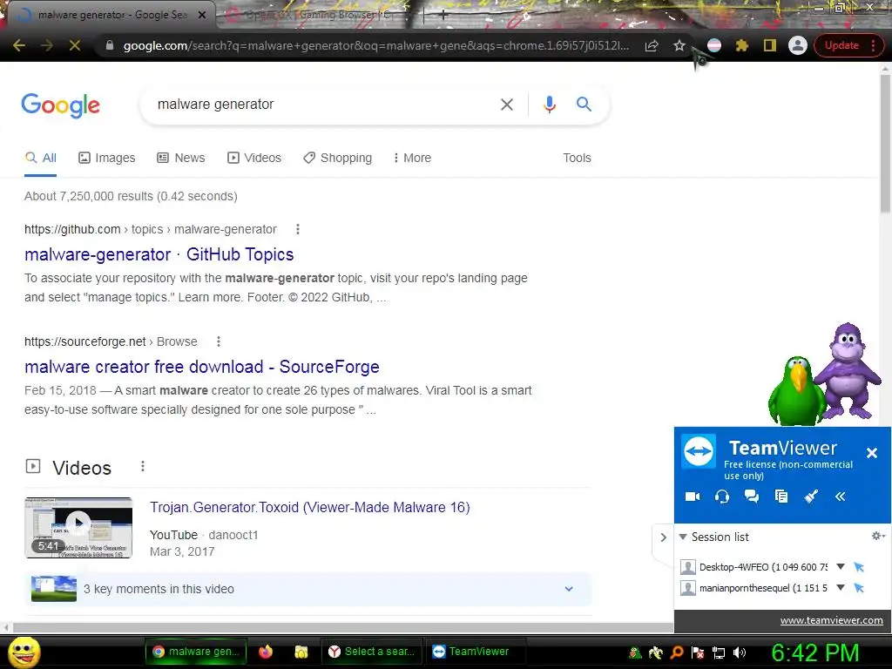This screenshot has width=892, height=669.
Task: Toggle remote control for Desktop-4WFEO session
Action: [859, 566]
